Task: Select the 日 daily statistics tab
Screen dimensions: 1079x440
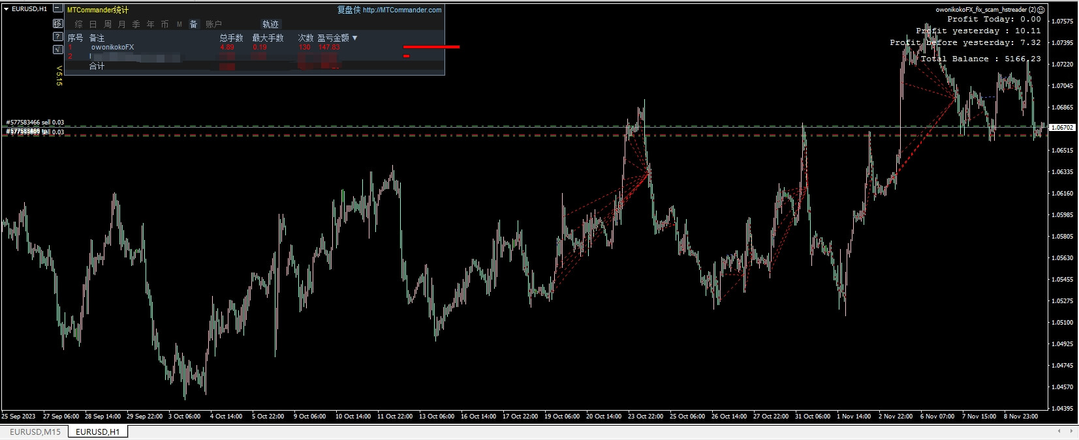Action: coord(93,24)
